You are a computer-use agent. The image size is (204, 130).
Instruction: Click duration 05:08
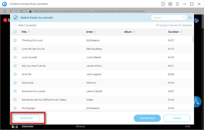[x=171, y=74]
